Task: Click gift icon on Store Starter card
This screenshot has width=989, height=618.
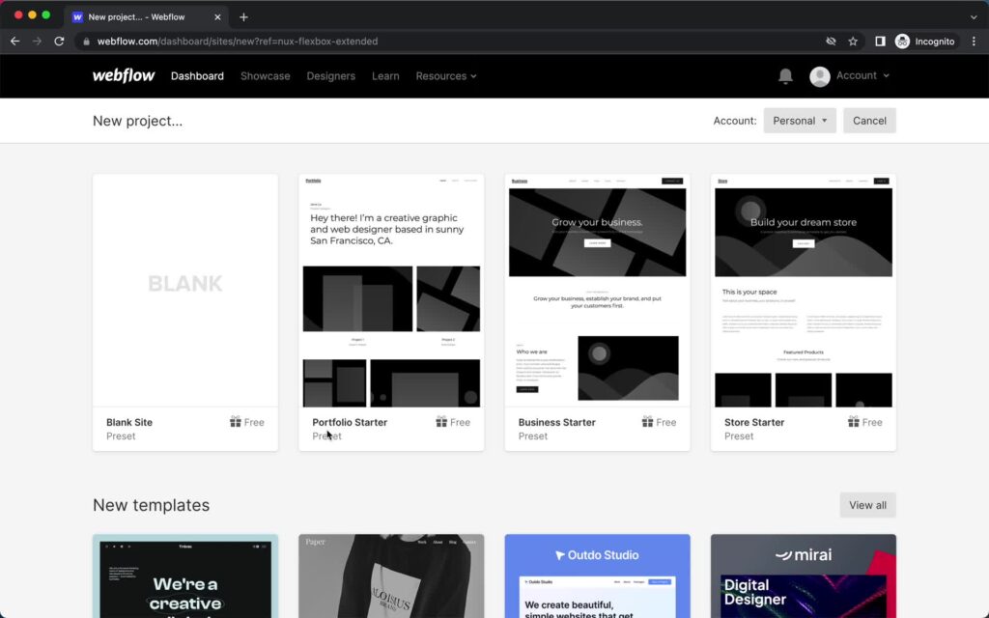Action: pos(854,422)
